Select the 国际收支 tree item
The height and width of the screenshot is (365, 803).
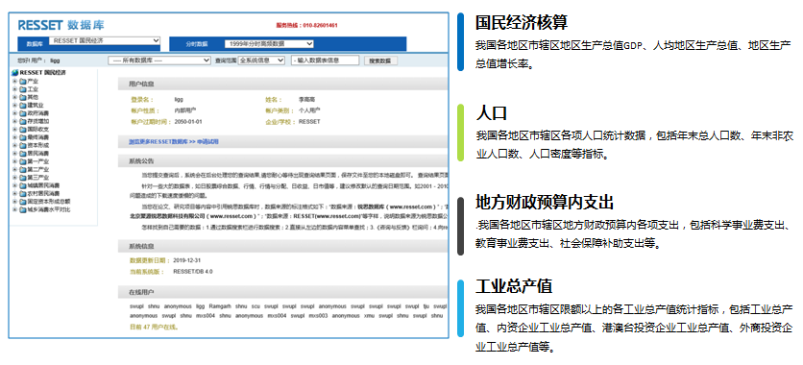[37, 130]
